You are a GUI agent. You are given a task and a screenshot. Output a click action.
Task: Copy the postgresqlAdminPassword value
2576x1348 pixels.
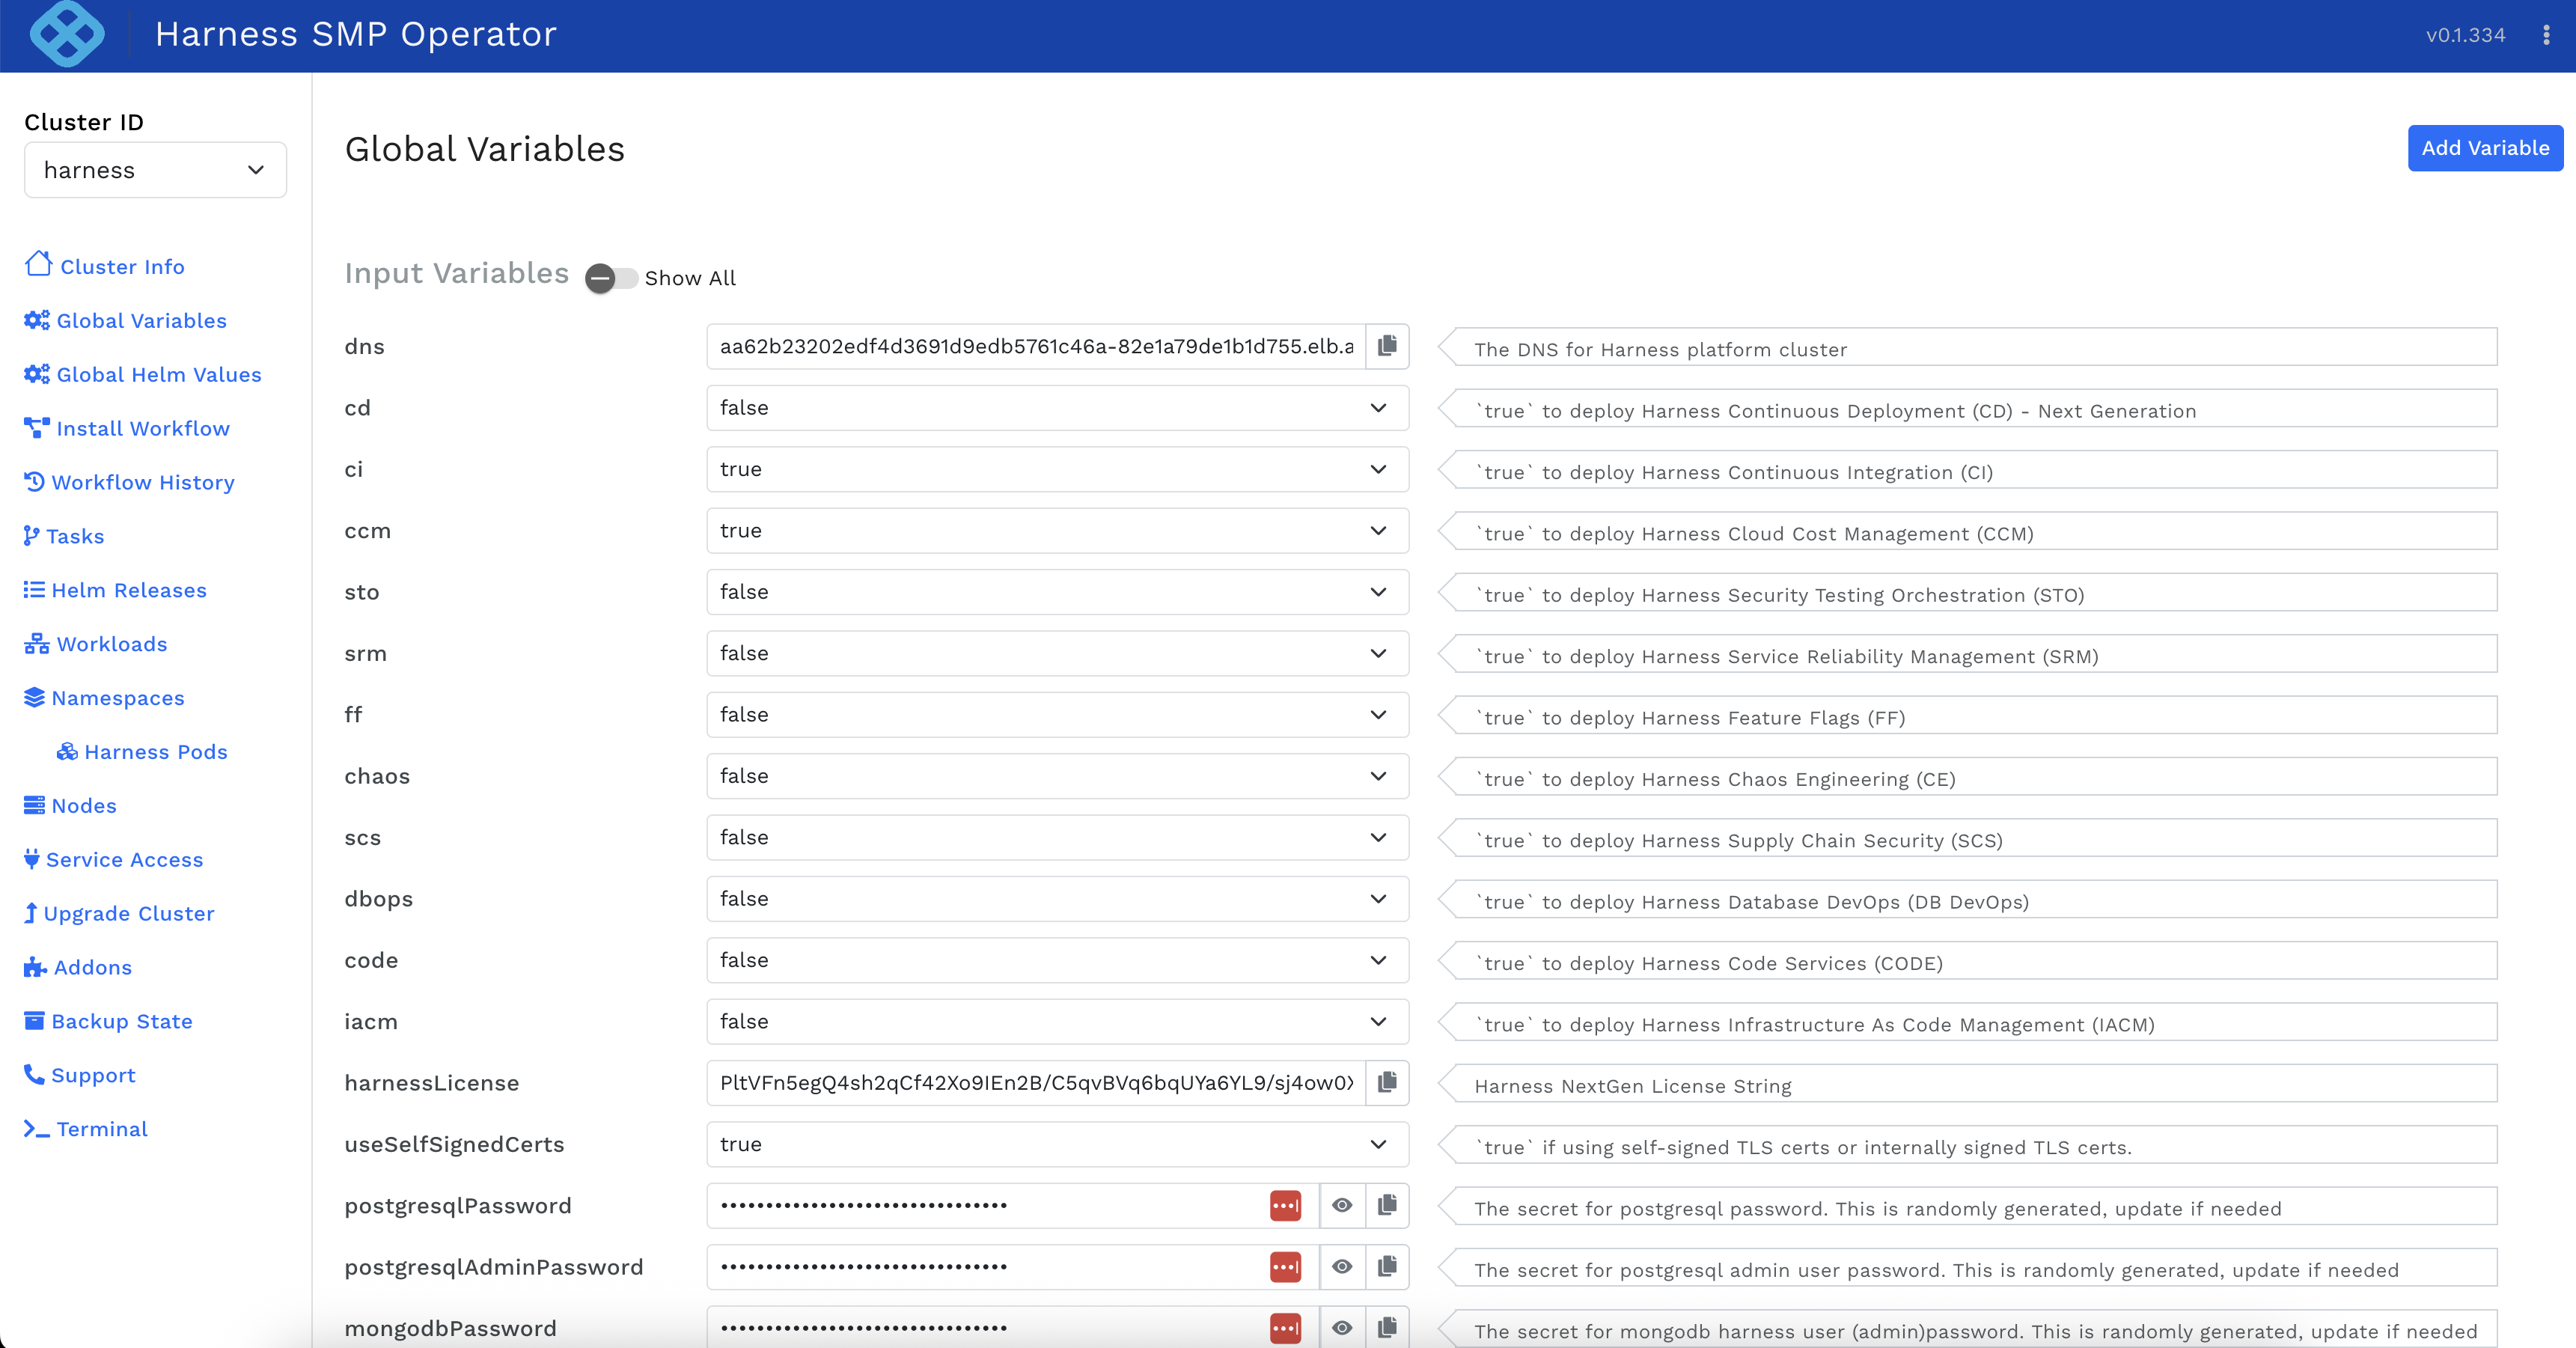pyautogui.click(x=1387, y=1267)
